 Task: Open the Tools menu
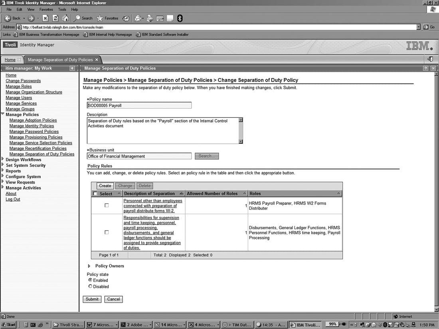(62, 10)
